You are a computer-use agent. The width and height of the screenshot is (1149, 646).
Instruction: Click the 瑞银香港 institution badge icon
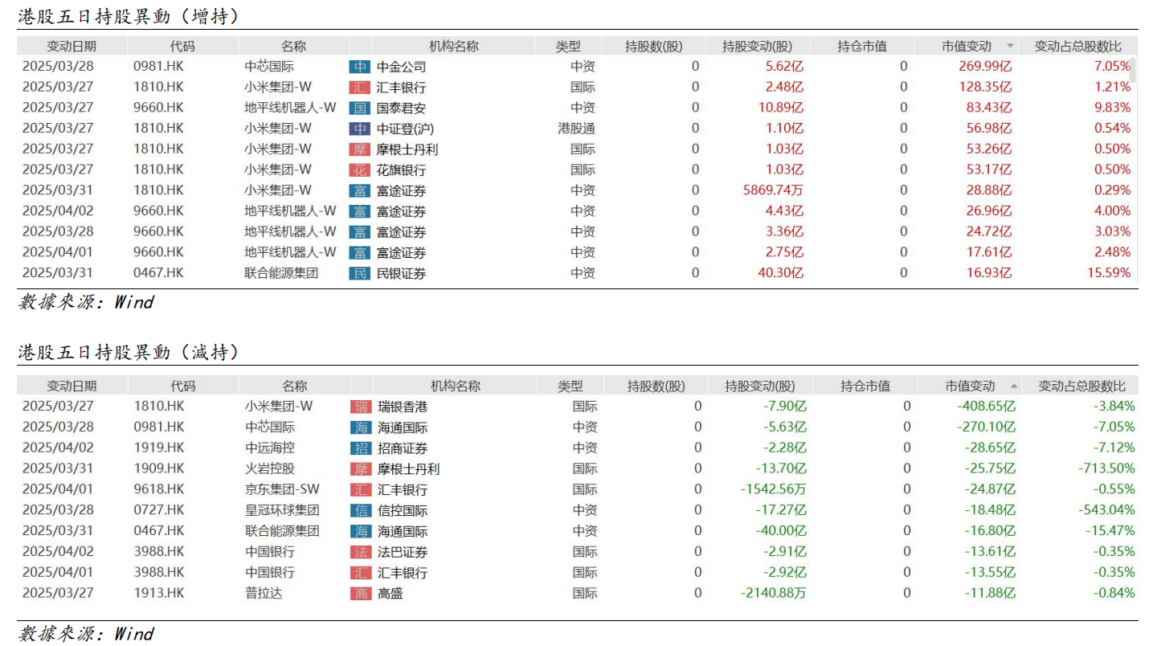(x=362, y=407)
